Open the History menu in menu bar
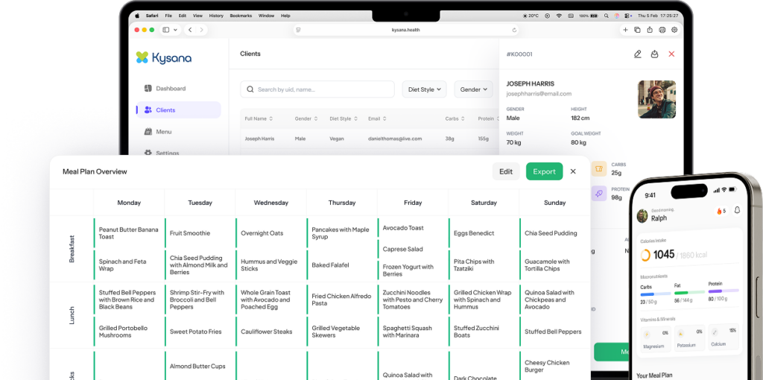Screen dimensions: 763x380 tap(216, 16)
